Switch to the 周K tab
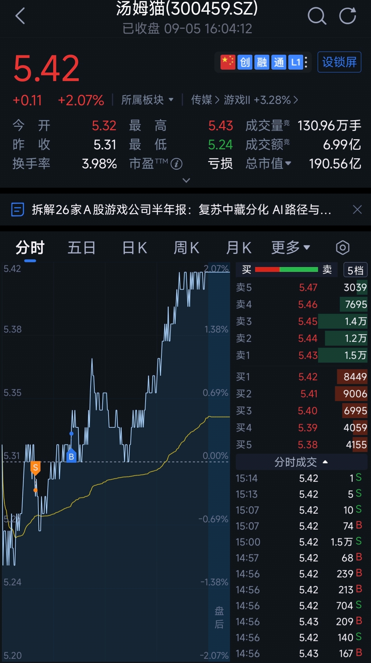Viewport: 371px width, 663px height. (186, 248)
